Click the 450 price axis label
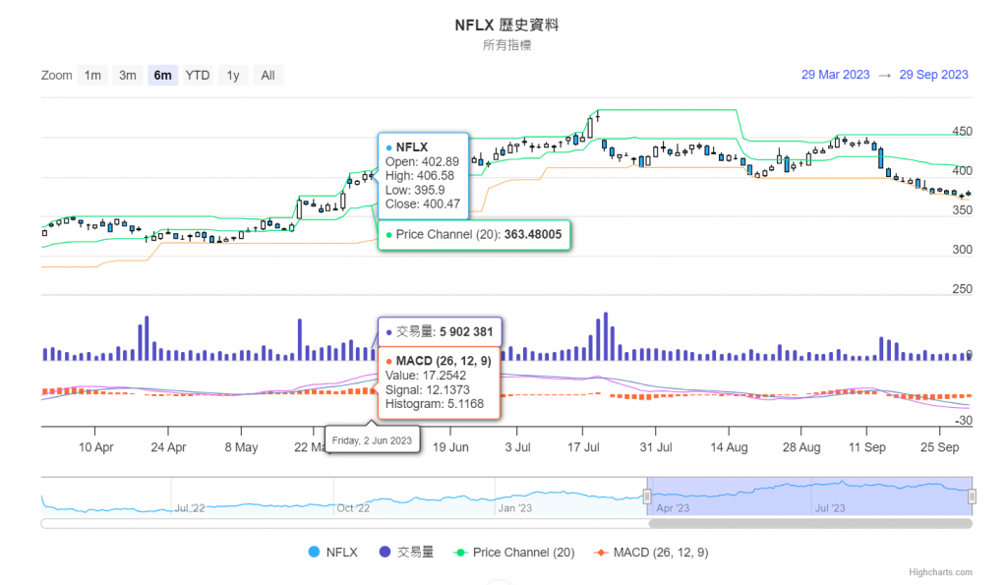Screen dimensions: 1007x585 point(962,132)
